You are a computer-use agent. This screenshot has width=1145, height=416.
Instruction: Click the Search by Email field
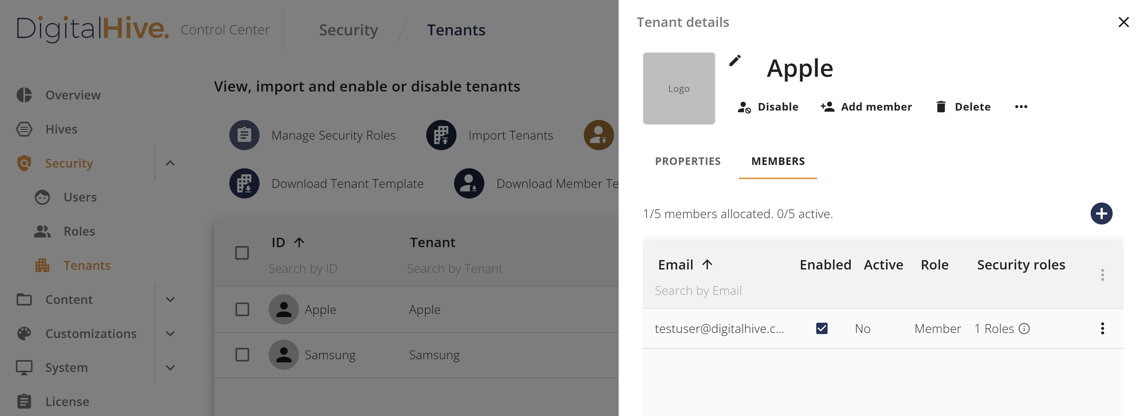coord(720,291)
